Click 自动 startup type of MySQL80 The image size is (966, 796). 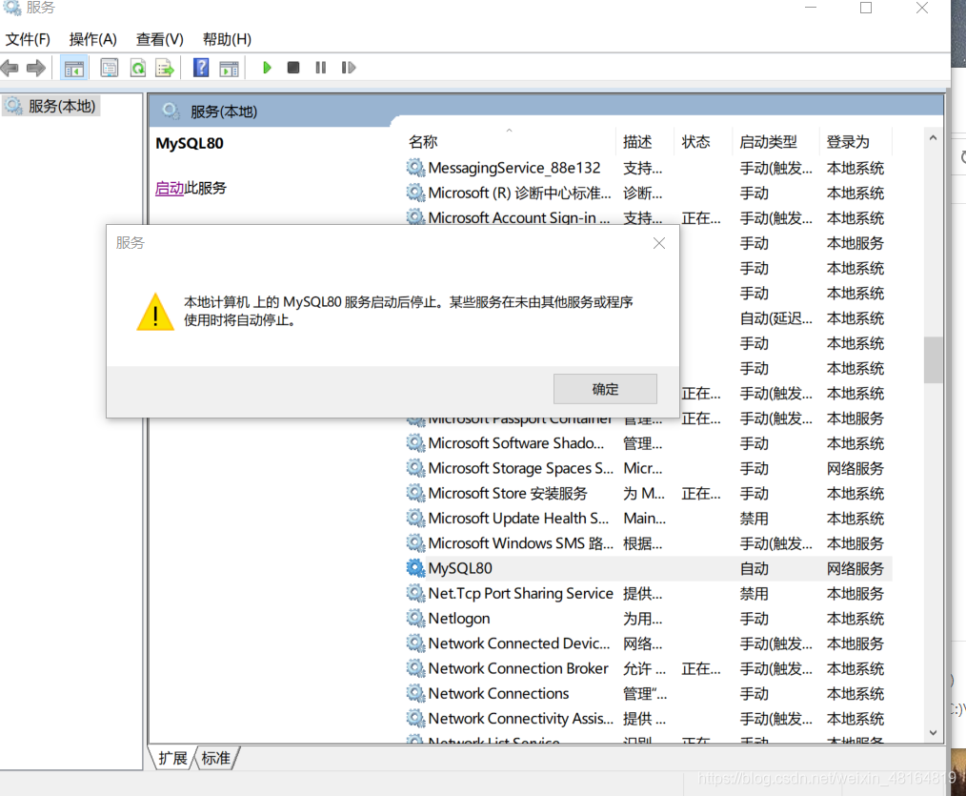tap(755, 568)
